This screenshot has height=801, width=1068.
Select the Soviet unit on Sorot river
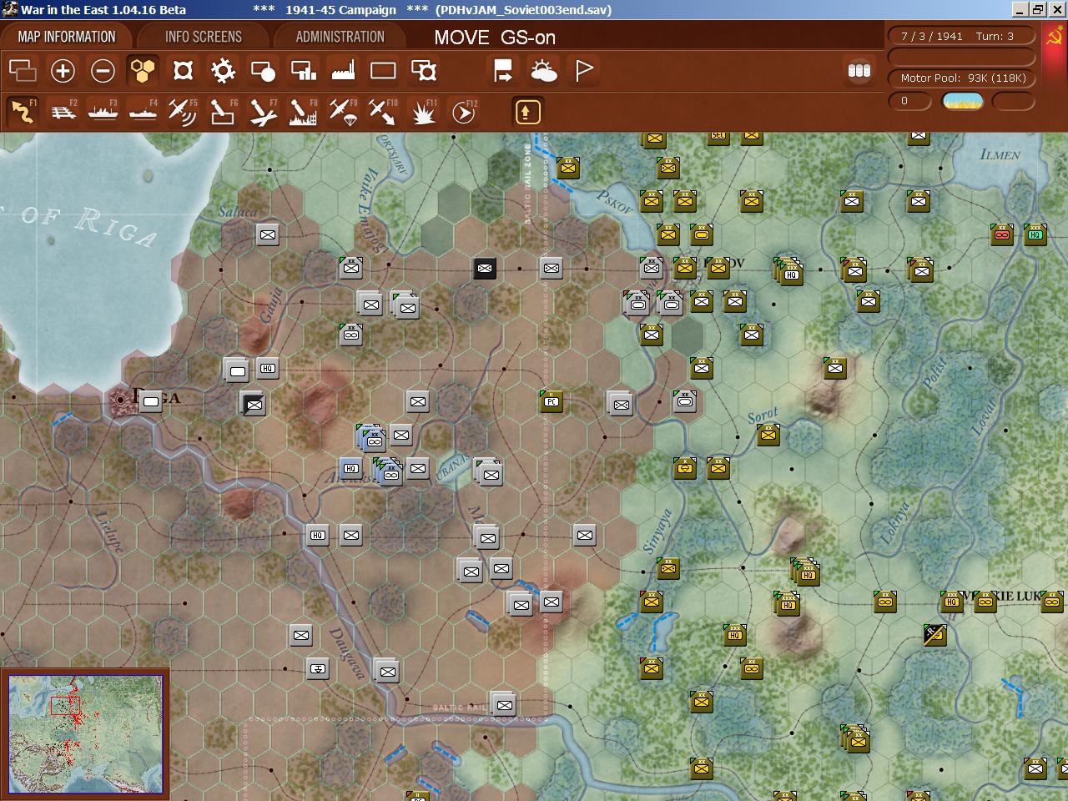click(x=768, y=435)
